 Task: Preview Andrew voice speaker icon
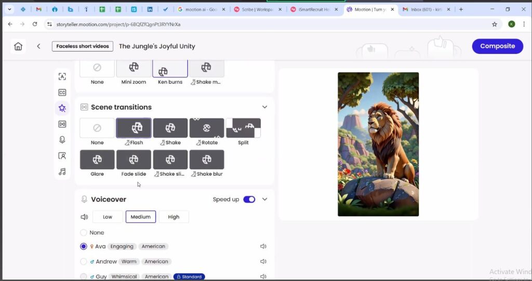coord(263,261)
